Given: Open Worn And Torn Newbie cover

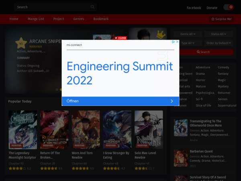Looking at the screenshot, I should click(x=86, y=130).
